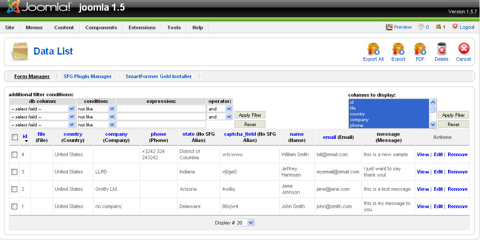Click Apply Filter beside columns list
480x240 pixels.
(453, 115)
